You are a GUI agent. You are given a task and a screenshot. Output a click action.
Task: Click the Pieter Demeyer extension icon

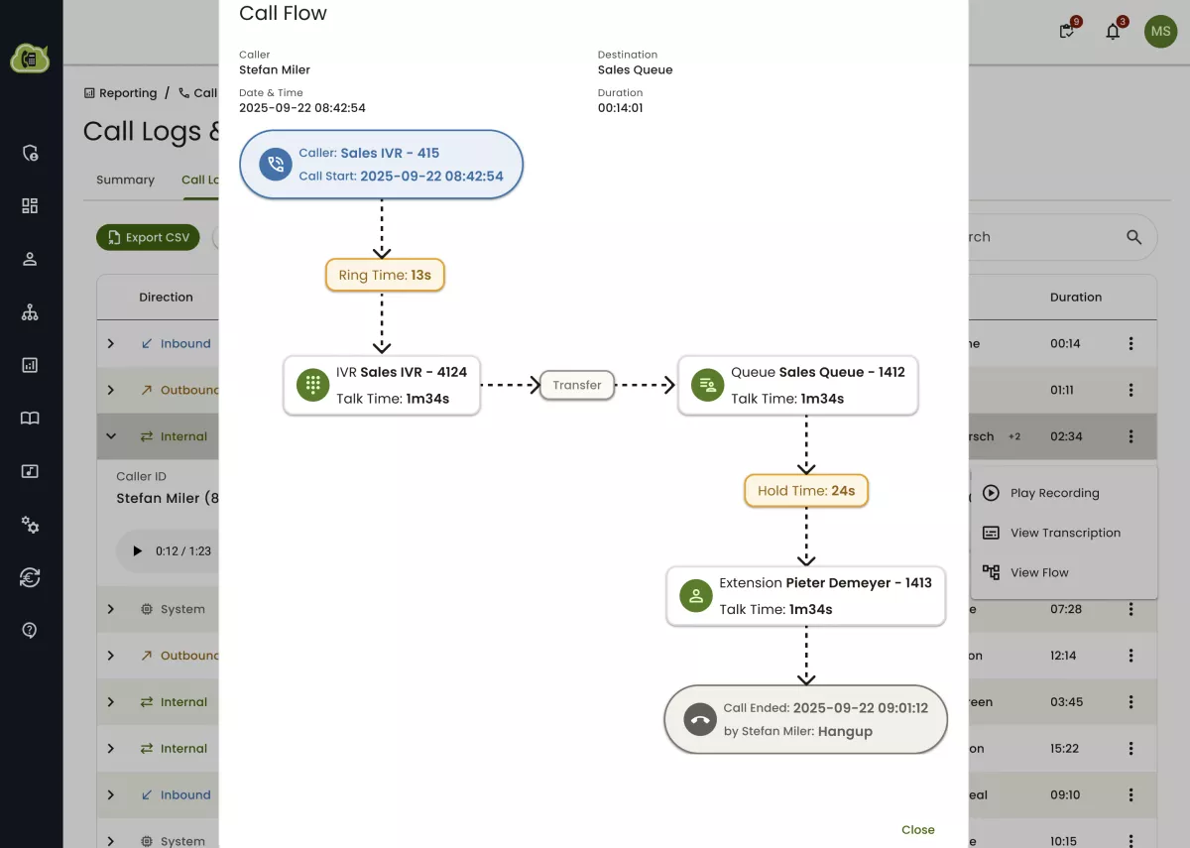click(695, 596)
